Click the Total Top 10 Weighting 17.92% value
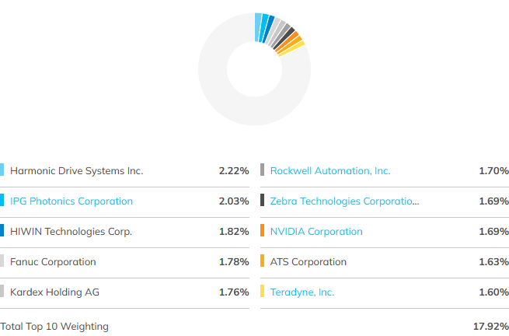509x336 pixels. 491,326
